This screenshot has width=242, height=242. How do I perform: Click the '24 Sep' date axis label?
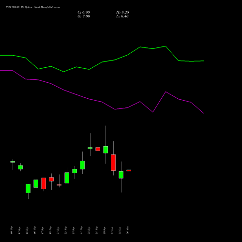click(81, 230)
